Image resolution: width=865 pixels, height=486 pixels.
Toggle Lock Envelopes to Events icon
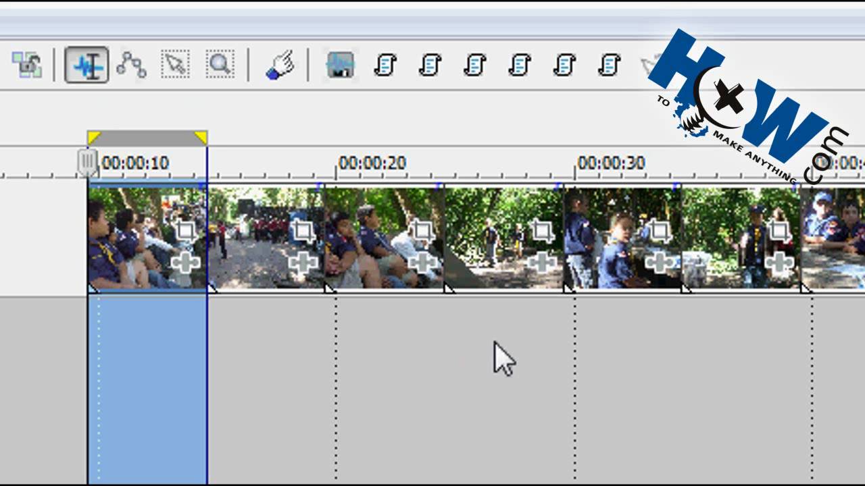click(x=26, y=65)
